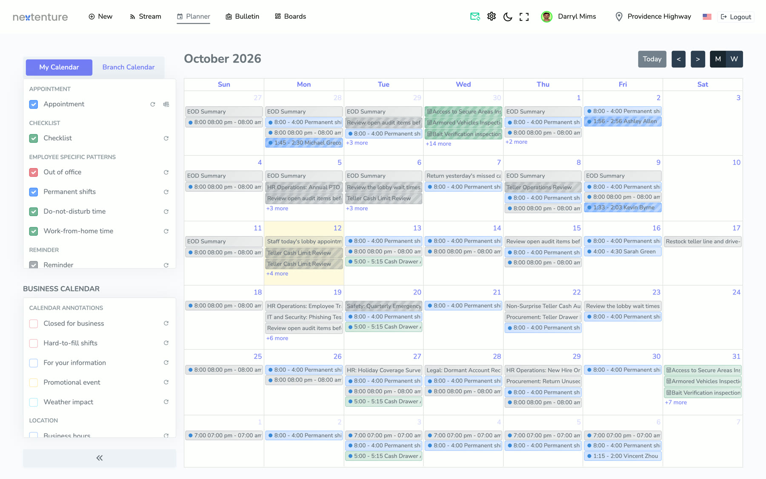Open 4:00 - 4:30 Sarah Green appointment
766x479 pixels.
(x=623, y=251)
